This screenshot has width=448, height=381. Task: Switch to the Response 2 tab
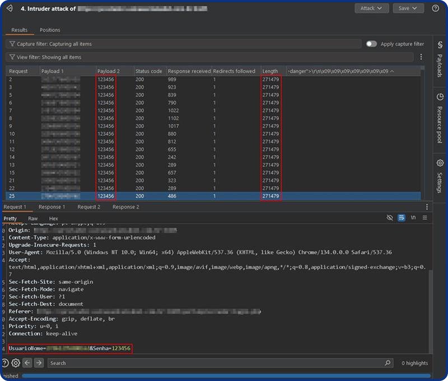125,207
